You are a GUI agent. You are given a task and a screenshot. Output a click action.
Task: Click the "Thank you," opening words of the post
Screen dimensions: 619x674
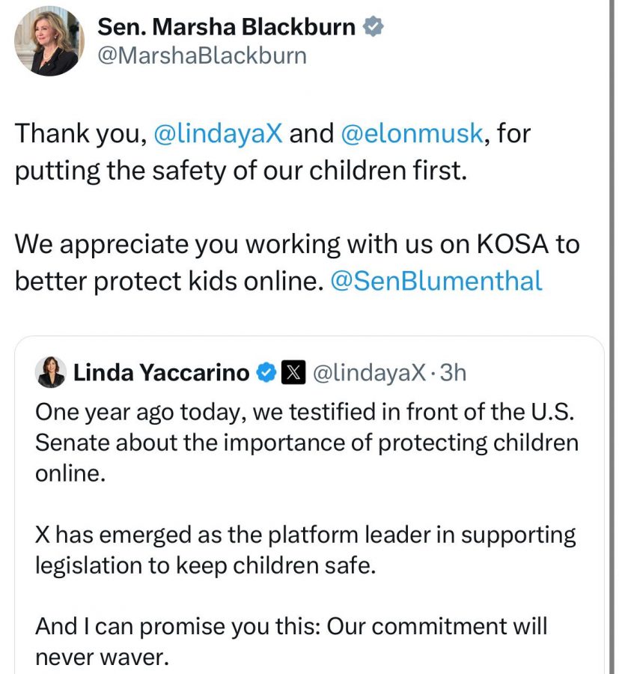78,134
